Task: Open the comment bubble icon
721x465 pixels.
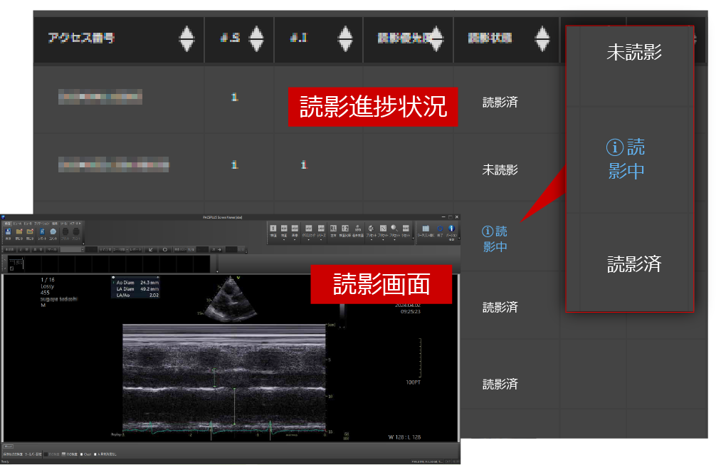Action: point(53,231)
